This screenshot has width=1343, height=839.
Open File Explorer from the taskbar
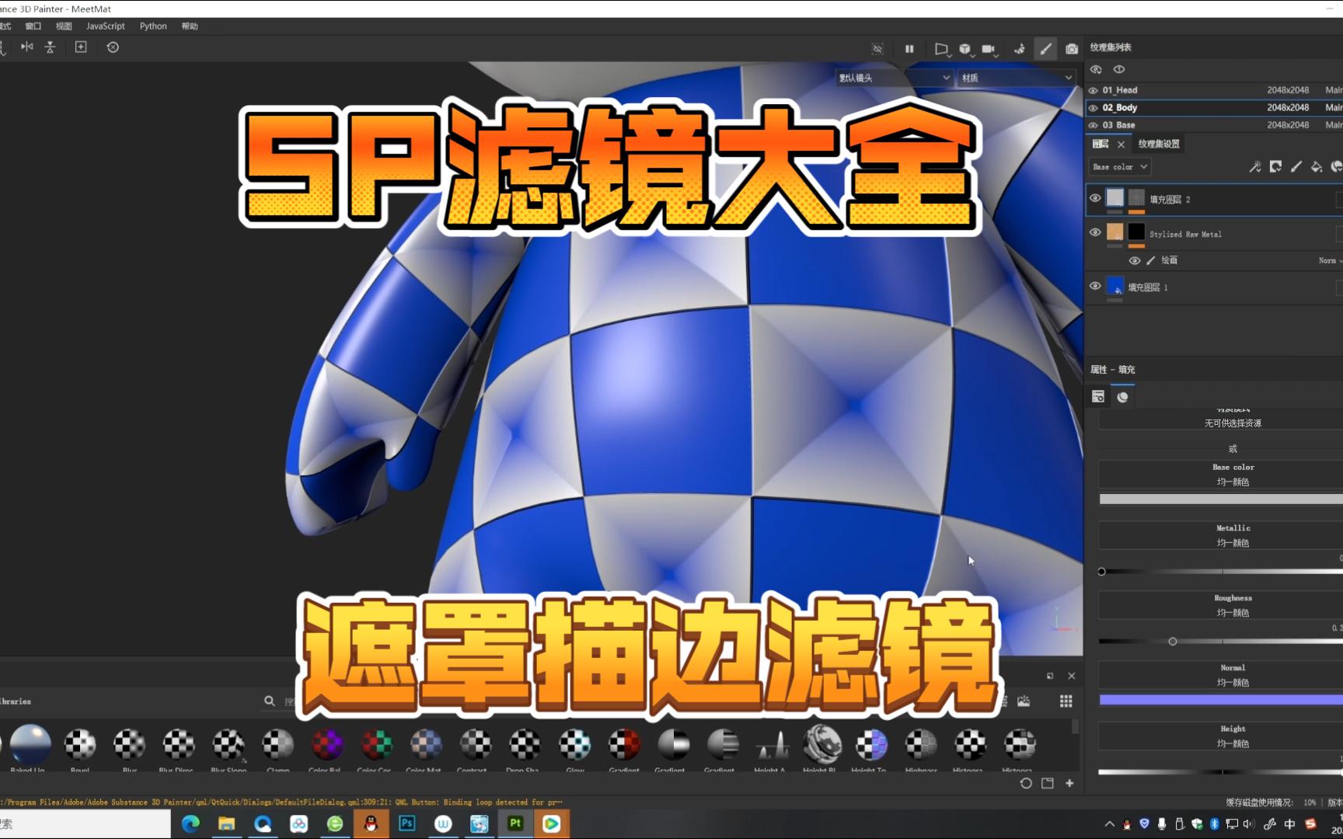(227, 823)
